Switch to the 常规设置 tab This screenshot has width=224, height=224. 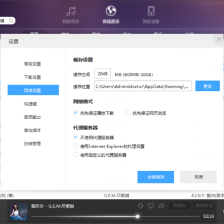pos(32,64)
